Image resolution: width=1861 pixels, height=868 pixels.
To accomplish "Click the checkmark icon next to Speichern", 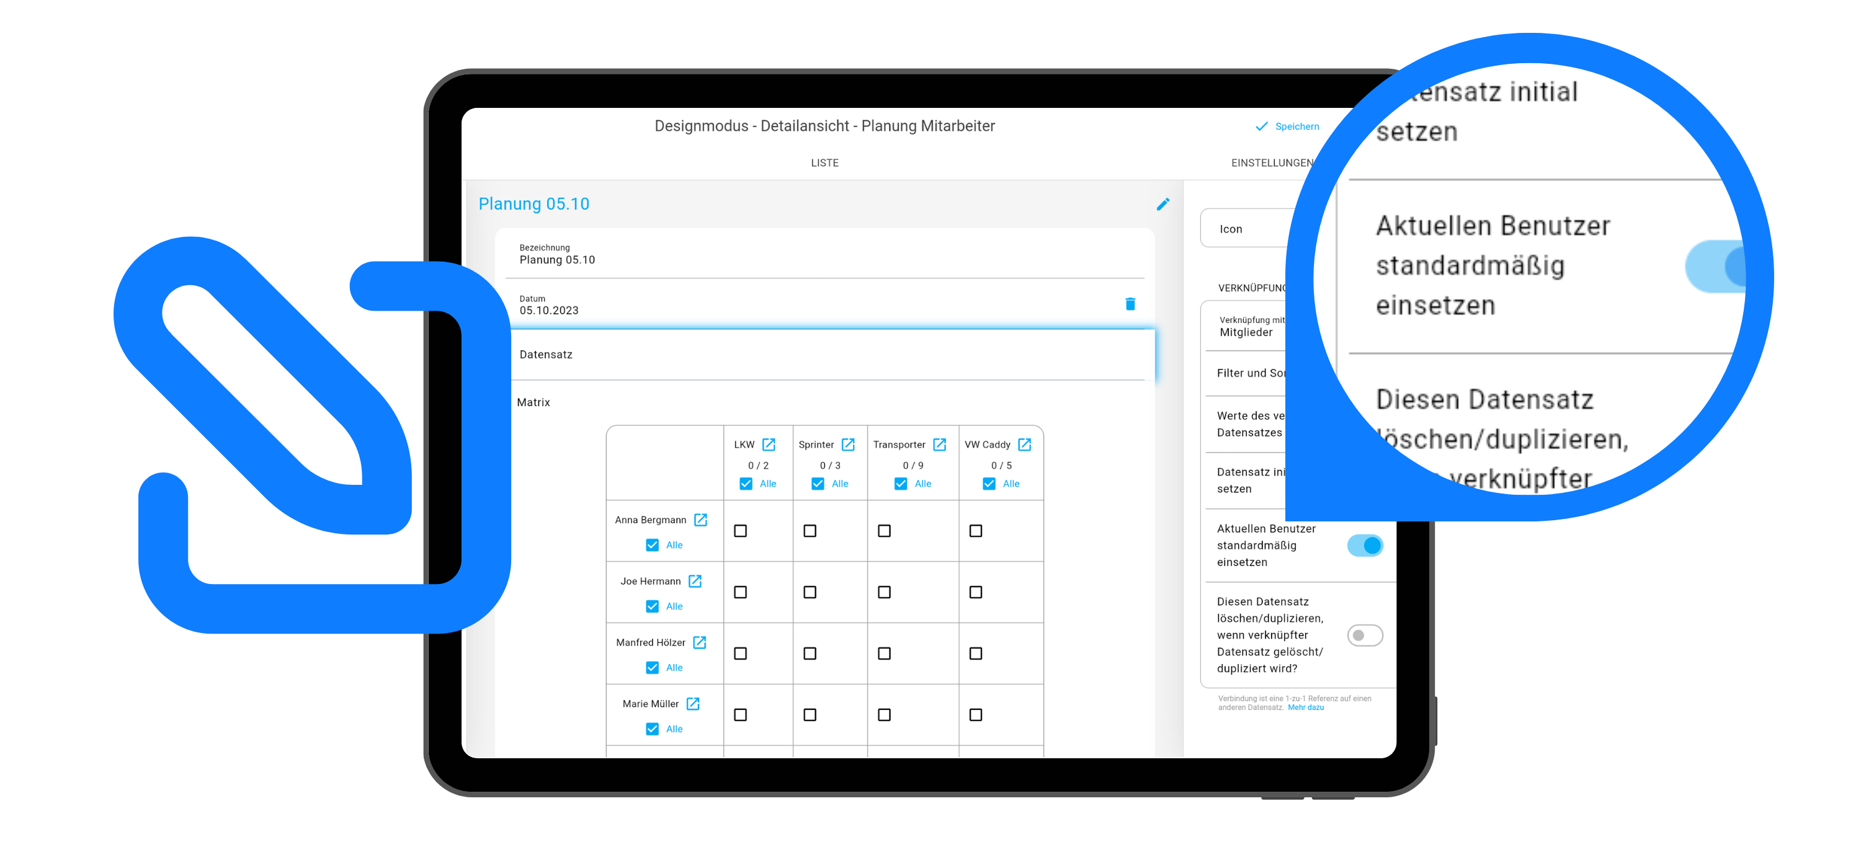I will click(x=1261, y=126).
